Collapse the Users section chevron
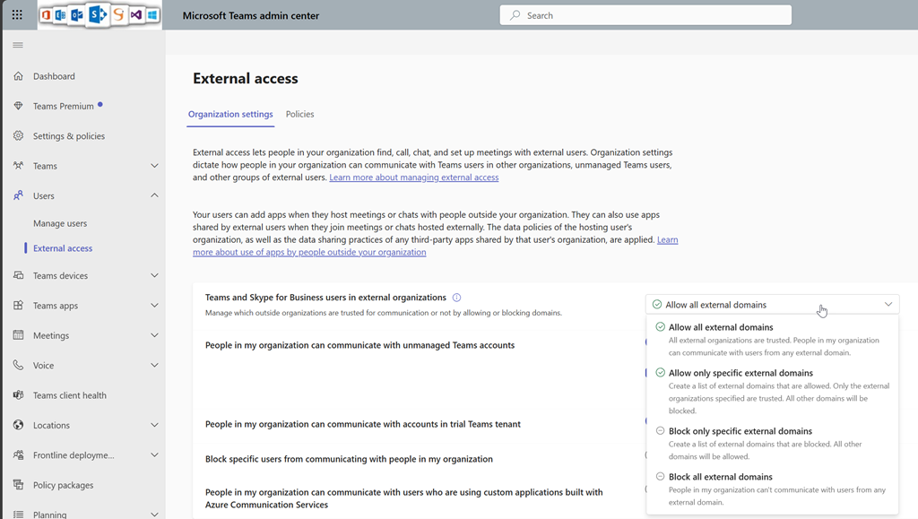918x519 pixels. pos(154,195)
